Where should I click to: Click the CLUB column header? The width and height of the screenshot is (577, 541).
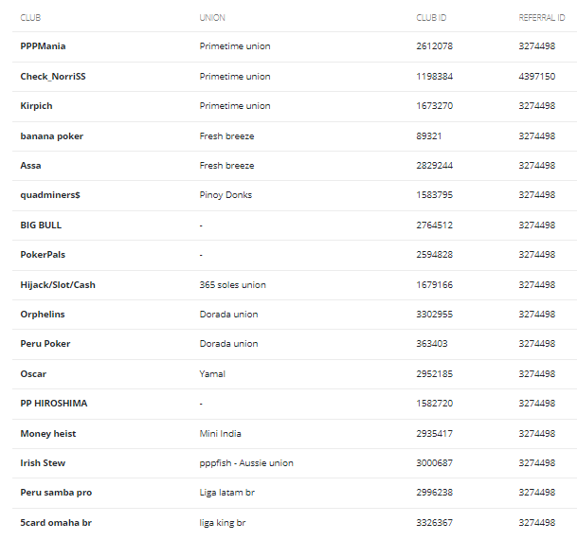click(30, 18)
